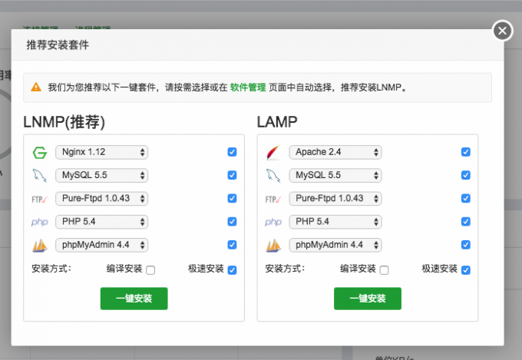The image size is (522, 360).
Task: Click the 推荐安装套件 dialog title
Action: (58, 45)
